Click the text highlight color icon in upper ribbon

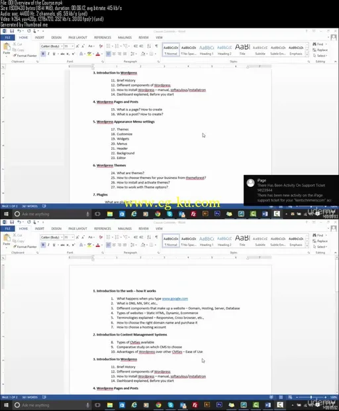coord(89,54)
